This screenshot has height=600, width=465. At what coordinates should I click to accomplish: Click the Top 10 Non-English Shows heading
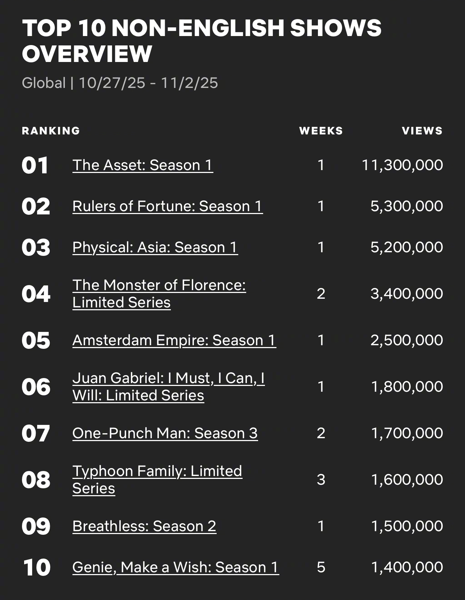coord(202,41)
